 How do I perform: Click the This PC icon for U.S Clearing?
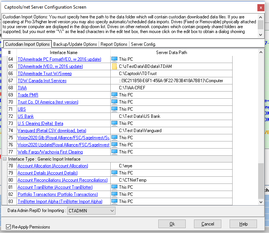click(114, 123)
